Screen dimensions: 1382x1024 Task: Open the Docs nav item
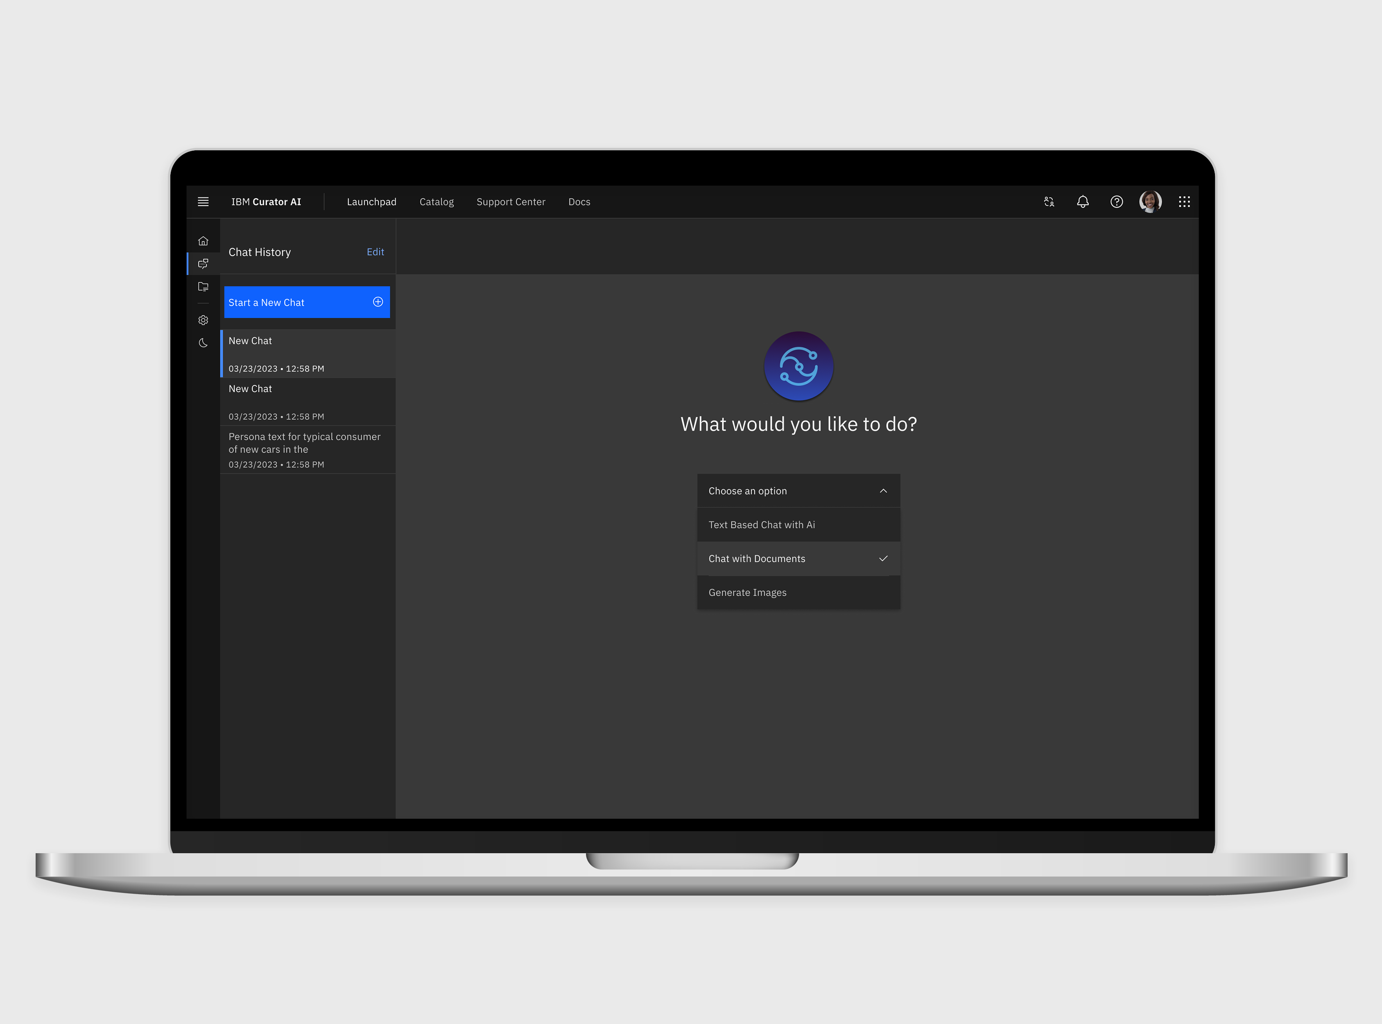(x=579, y=202)
